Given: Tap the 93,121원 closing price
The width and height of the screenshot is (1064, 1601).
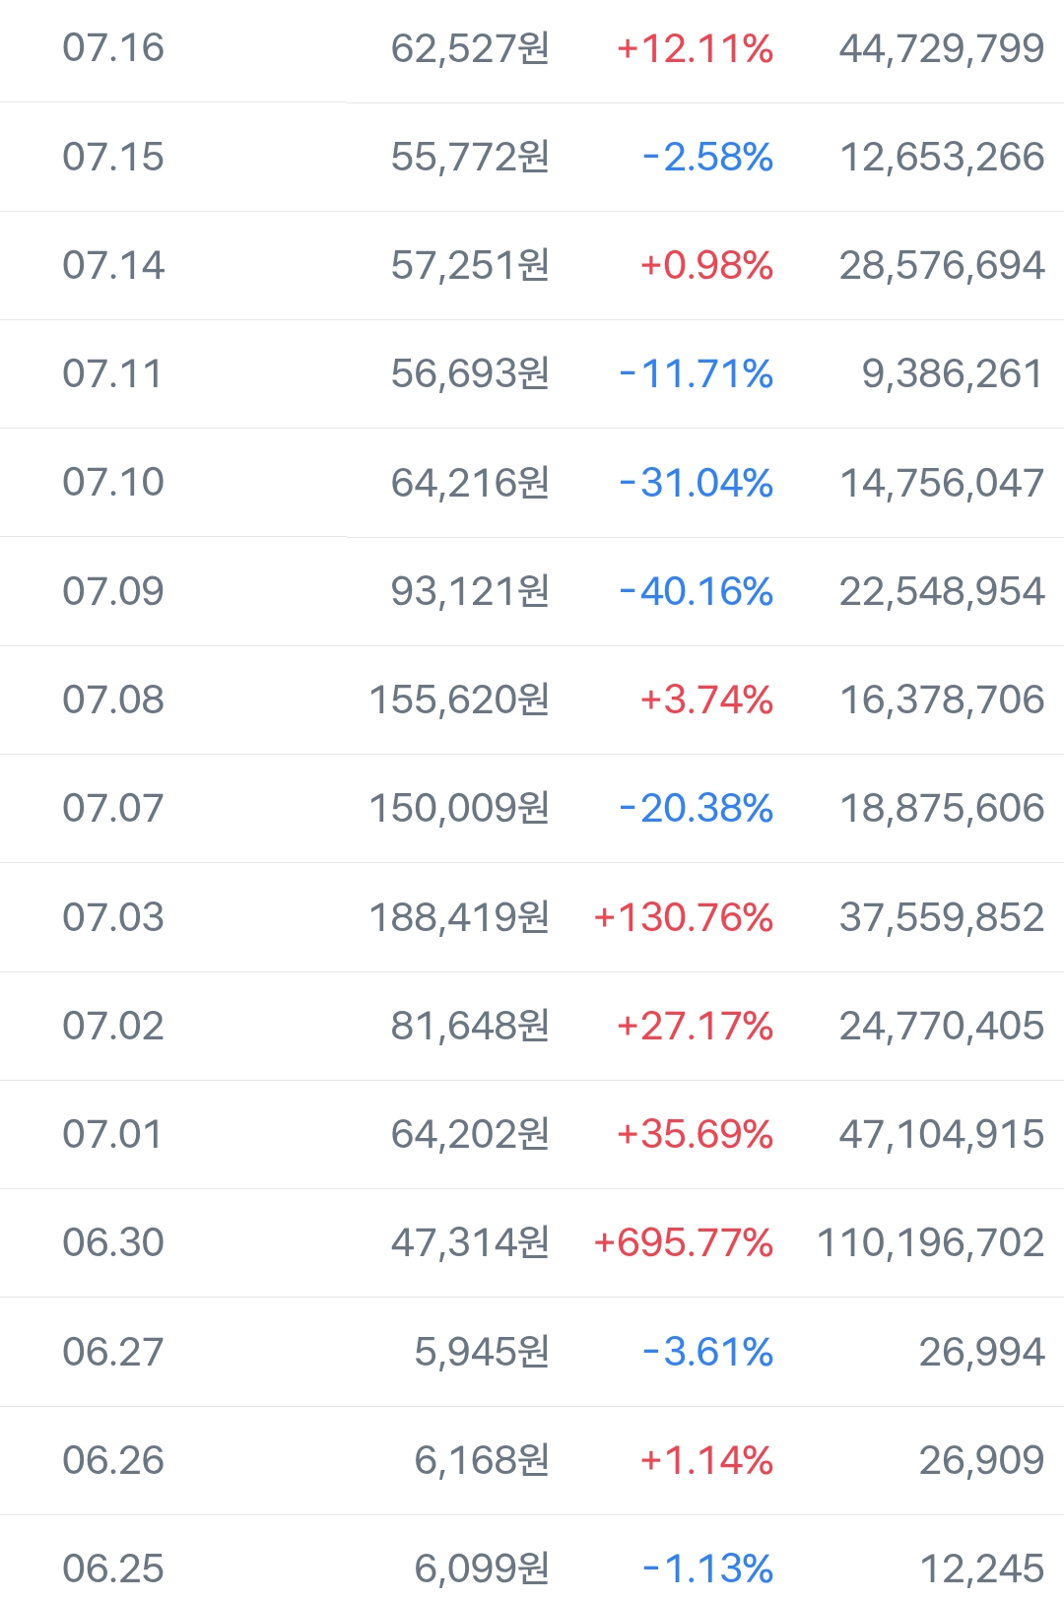Looking at the screenshot, I should [x=470, y=591].
